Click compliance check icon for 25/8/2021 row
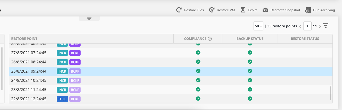Viewport: 342px width, 110px height. pyautogui.click(x=198, y=71)
